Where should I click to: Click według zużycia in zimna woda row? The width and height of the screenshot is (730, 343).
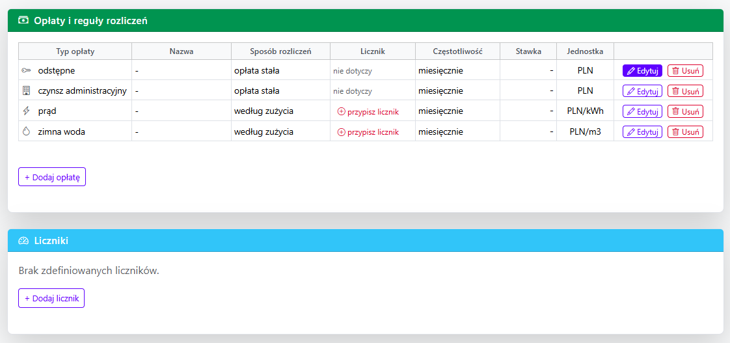pyautogui.click(x=264, y=132)
